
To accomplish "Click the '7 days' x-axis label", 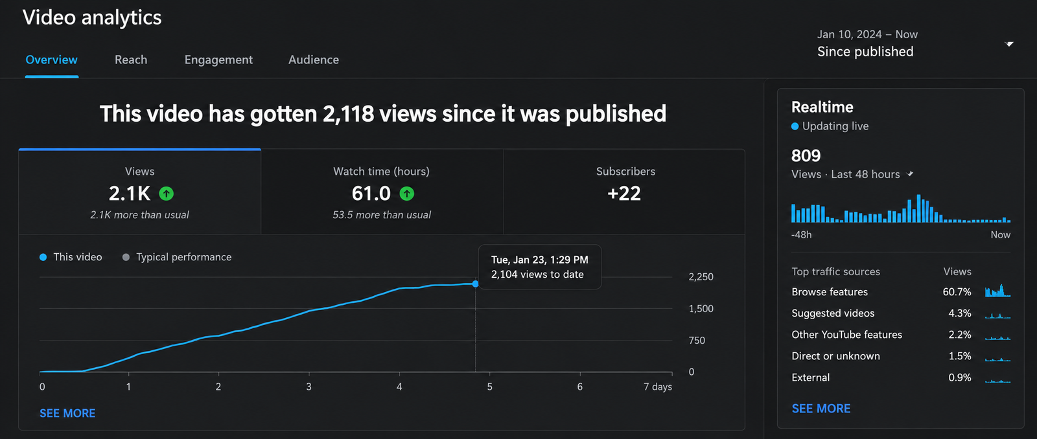I will tap(658, 387).
